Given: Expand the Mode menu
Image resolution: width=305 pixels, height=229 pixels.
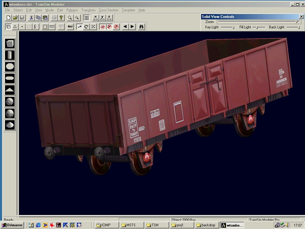Looking at the screenshot, I should (x=49, y=10).
